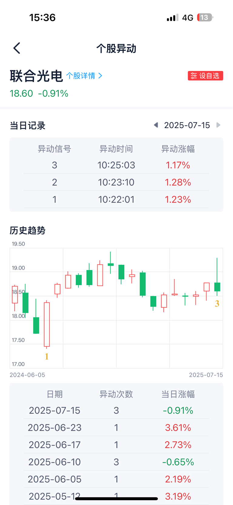Select signal 1 row at 10:22:01

[116, 200]
